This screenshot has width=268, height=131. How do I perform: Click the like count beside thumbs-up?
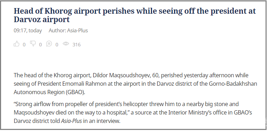tap(24, 45)
